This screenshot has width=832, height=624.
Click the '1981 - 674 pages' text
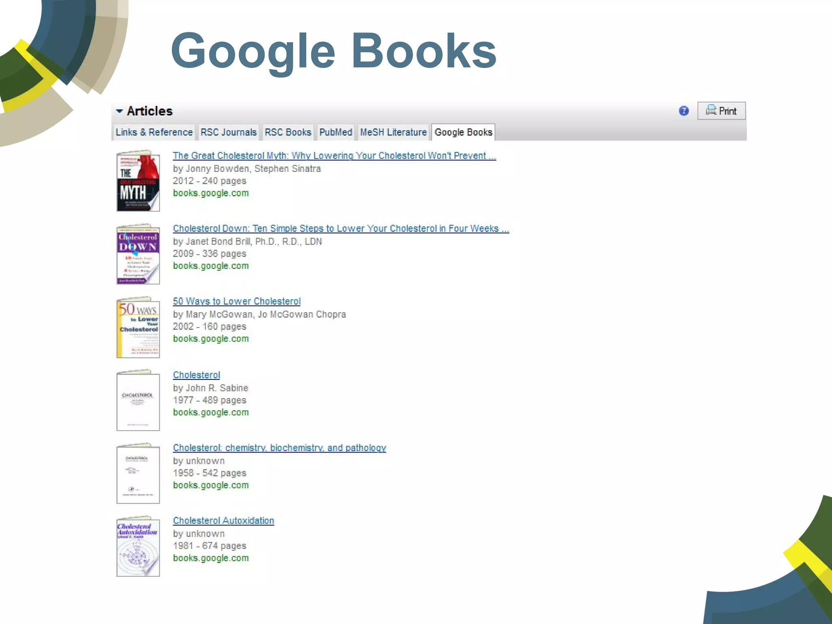point(210,546)
